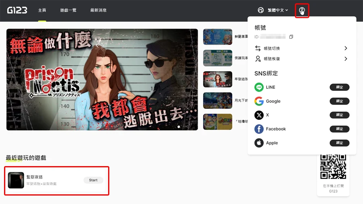The width and height of the screenshot is (363, 204).
Task: Copy the account ID
Action: point(291,37)
